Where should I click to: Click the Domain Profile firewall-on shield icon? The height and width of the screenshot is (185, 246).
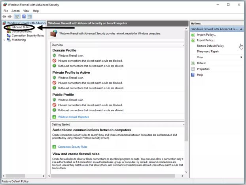click(x=54, y=55)
